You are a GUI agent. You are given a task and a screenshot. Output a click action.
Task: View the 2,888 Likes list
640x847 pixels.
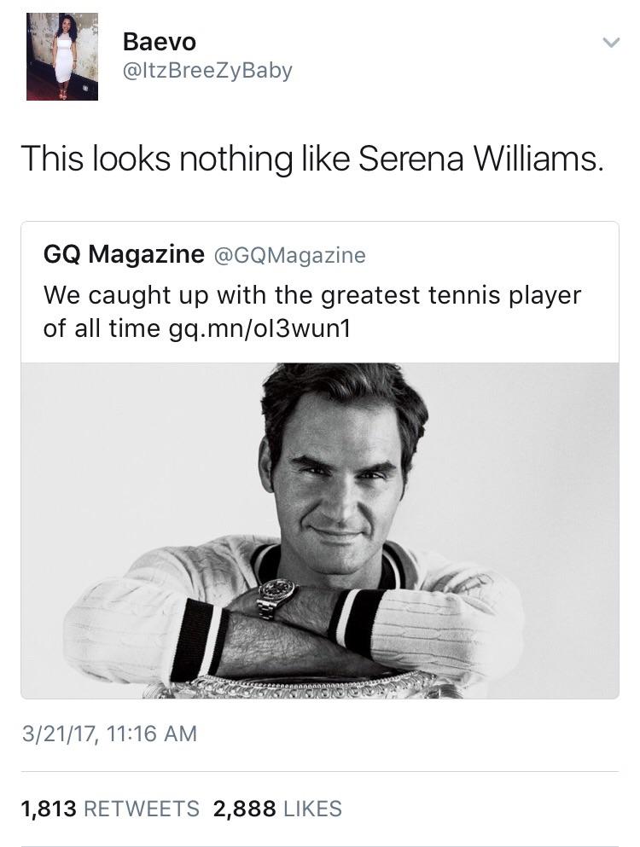[x=277, y=809]
